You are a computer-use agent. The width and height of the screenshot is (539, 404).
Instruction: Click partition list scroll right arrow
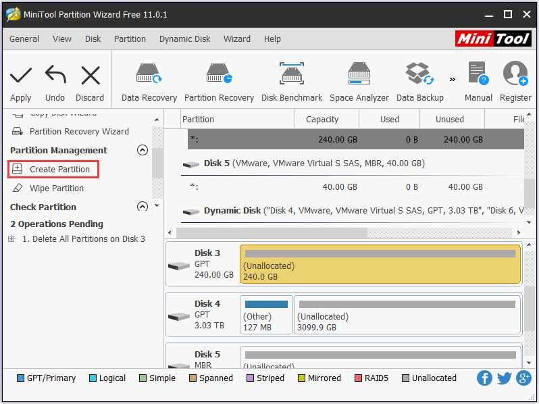(519, 233)
